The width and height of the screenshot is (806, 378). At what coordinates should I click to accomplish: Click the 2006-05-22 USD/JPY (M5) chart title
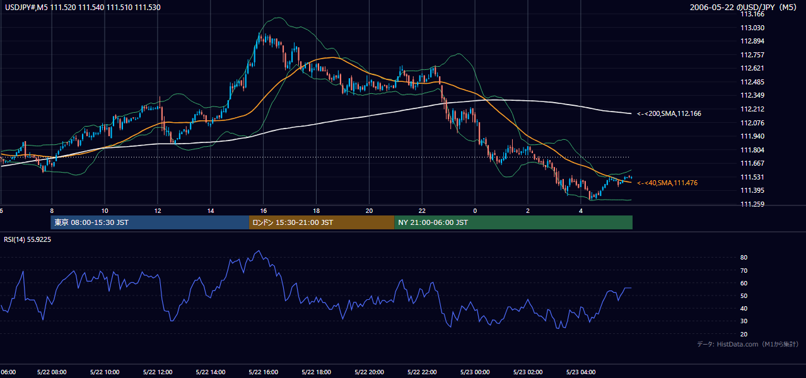[744, 7]
